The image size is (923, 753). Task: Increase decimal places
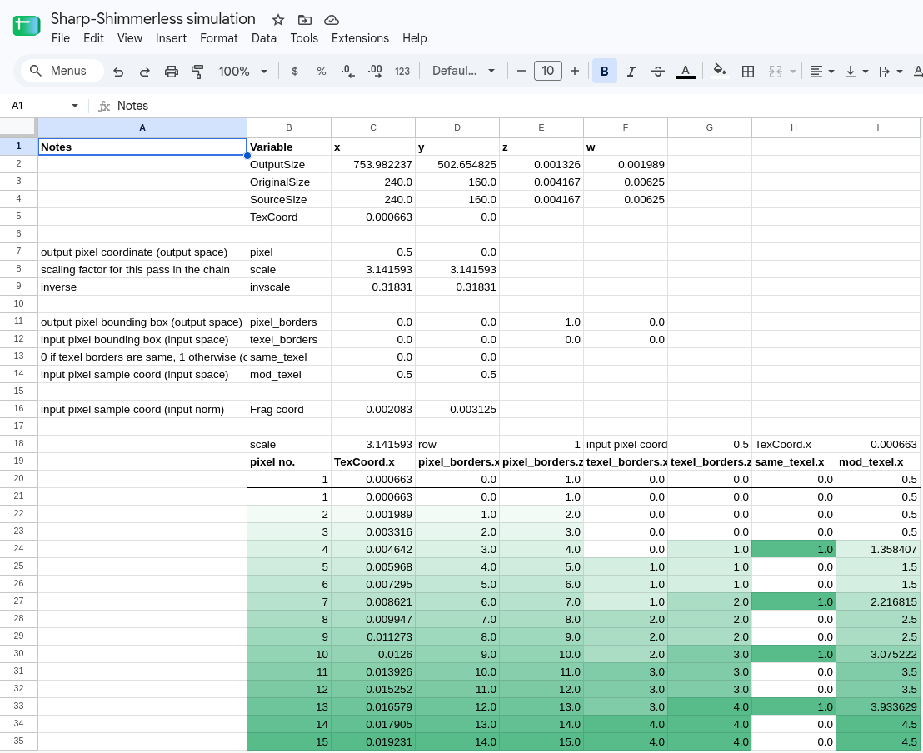(375, 72)
